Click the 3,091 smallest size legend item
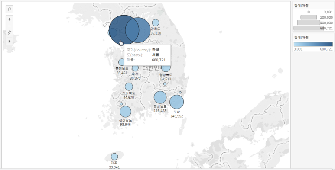Image resolution: width=335 pixels, height=170 pixels. (x=313, y=12)
